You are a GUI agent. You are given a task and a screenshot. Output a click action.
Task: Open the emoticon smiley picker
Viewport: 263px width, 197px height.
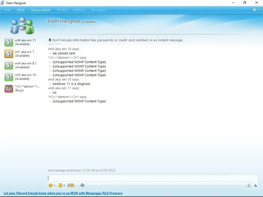pos(50,185)
